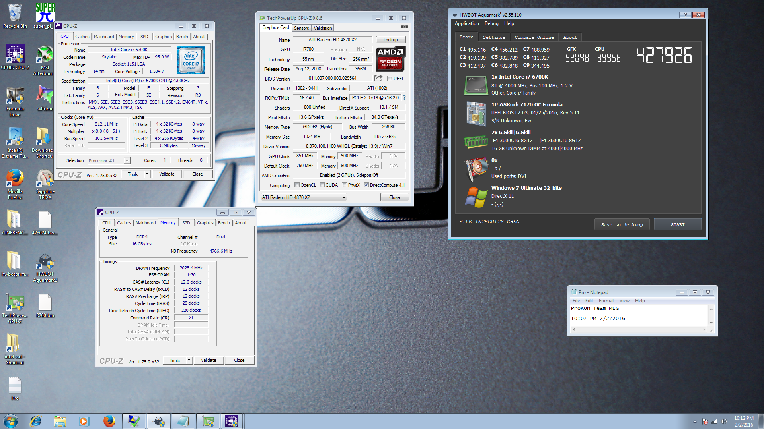Click GPU-Z screenshot camera icon
Viewport: 764px width, 429px height.
point(404,27)
